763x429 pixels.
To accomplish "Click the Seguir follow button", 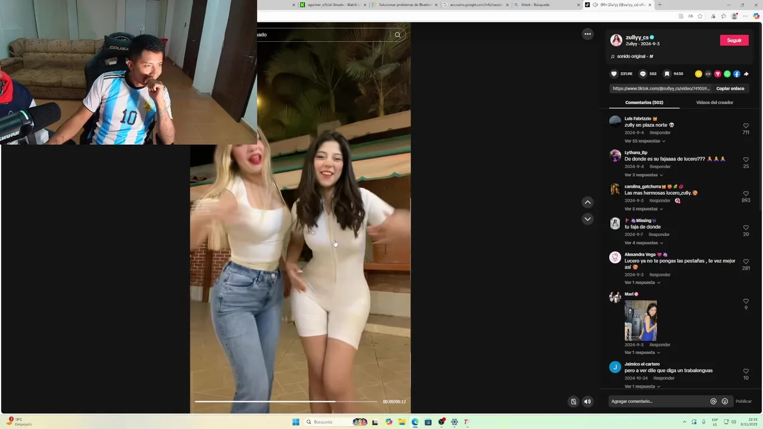I will (734, 41).
